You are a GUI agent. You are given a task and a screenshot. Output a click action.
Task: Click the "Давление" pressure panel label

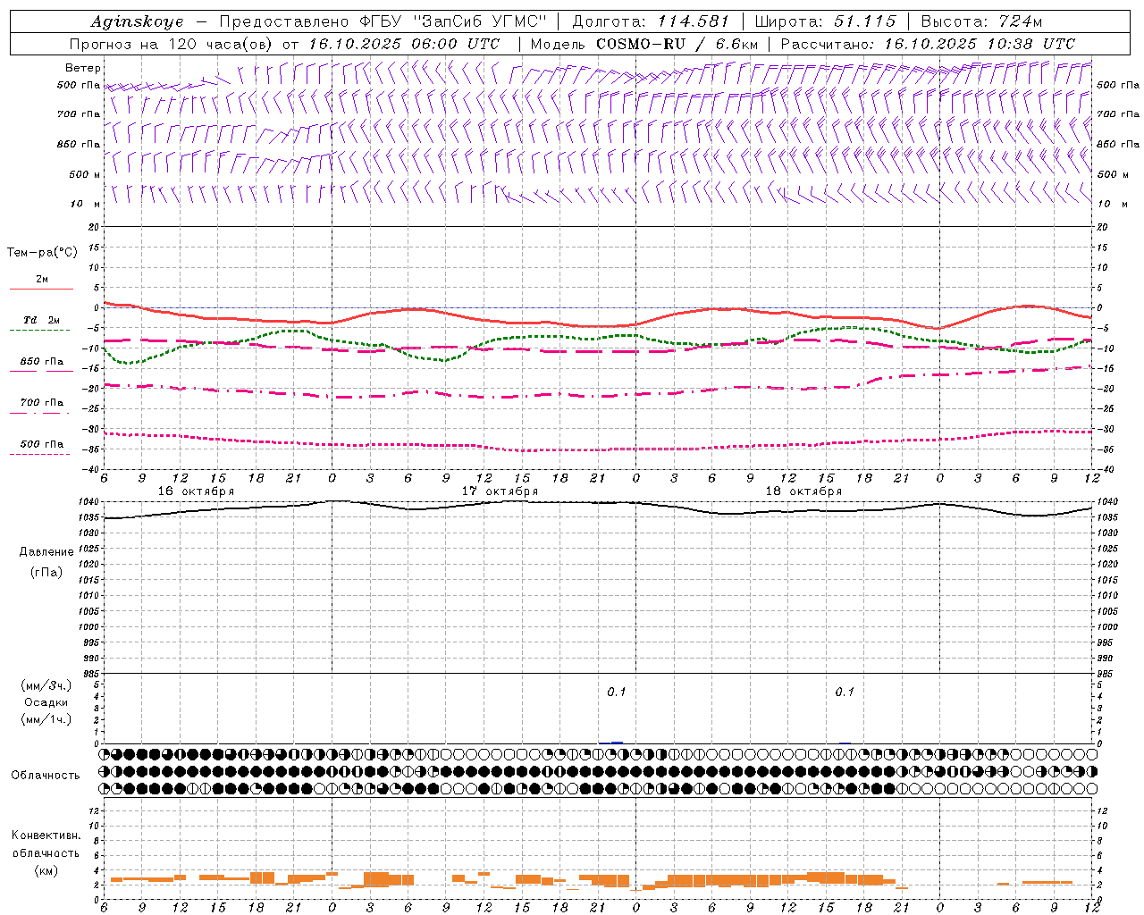pyautogui.click(x=46, y=552)
